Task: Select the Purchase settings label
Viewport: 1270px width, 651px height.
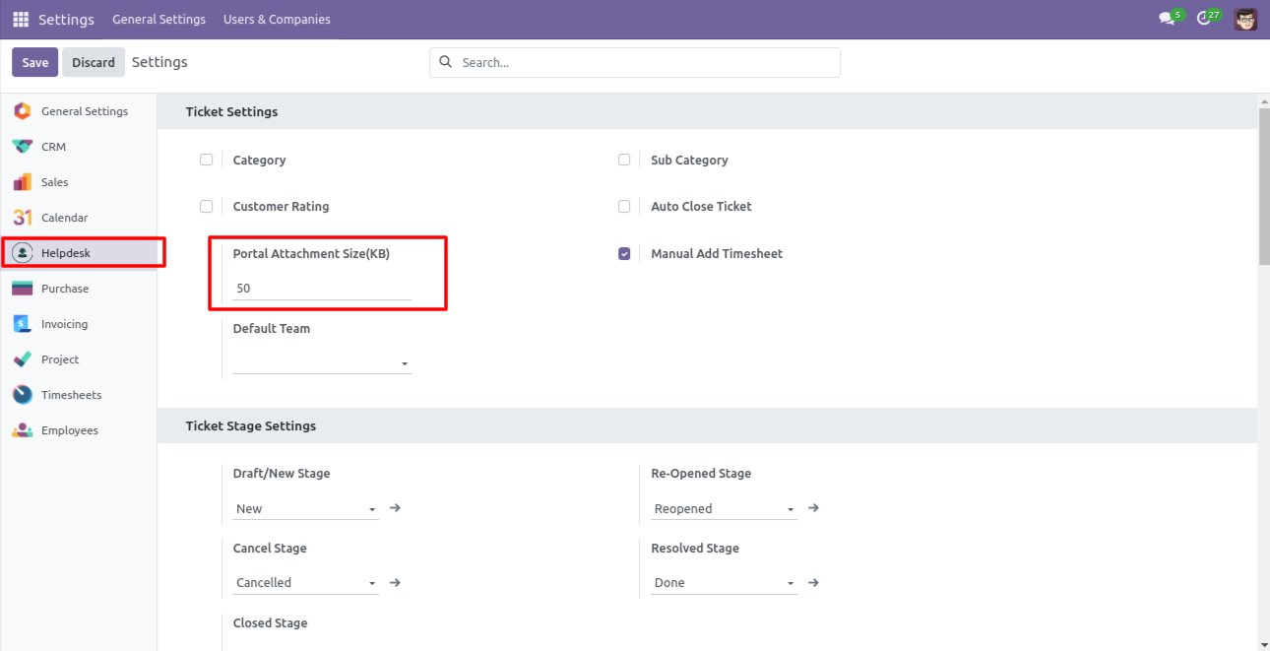Action: 65,289
